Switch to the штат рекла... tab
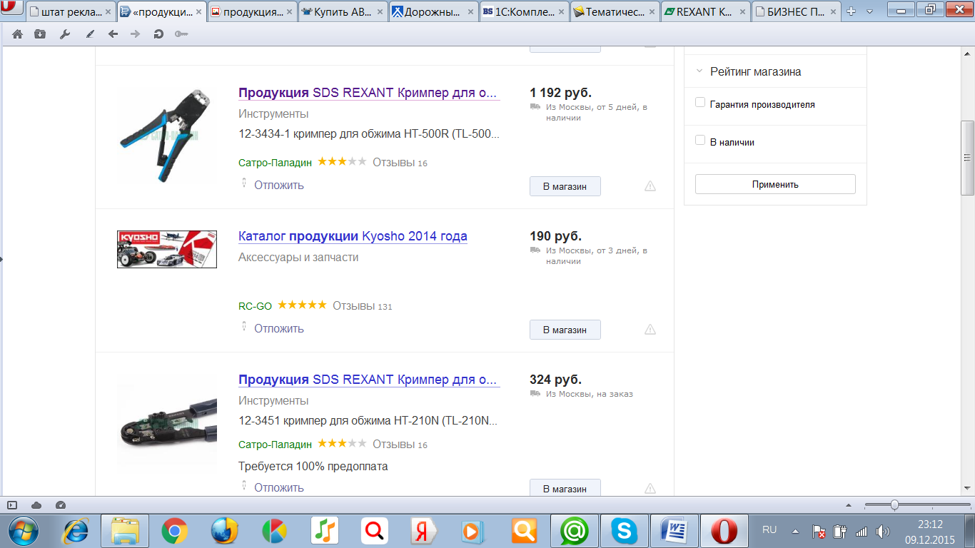Screen dimensions: 975x548 pyautogui.click(x=70, y=11)
